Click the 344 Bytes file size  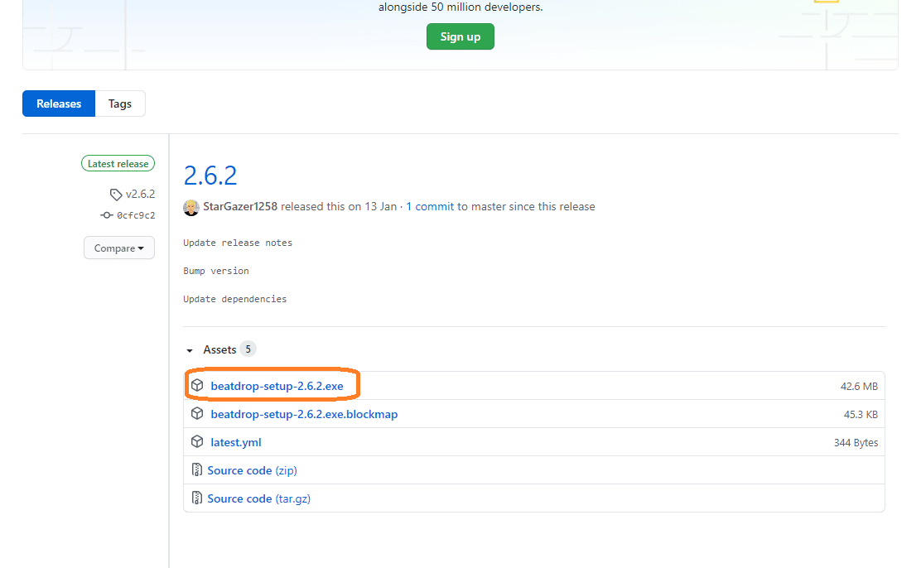856,442
